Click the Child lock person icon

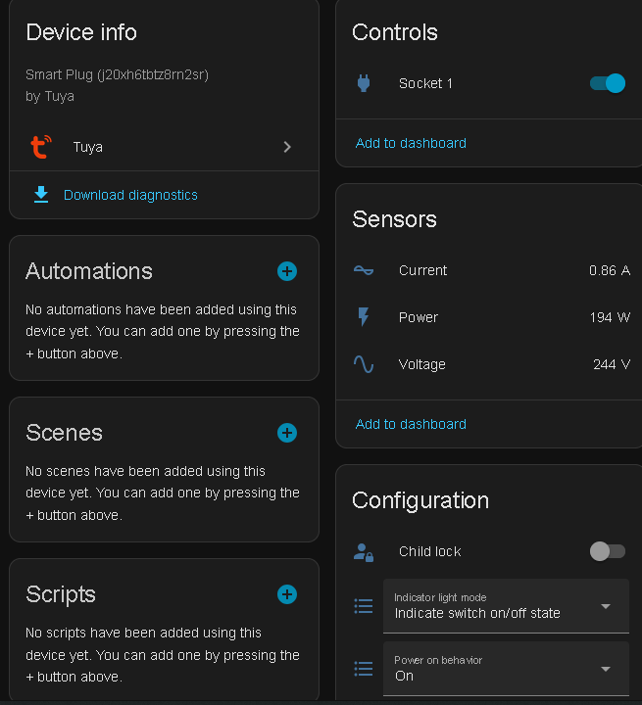(364, 551)
